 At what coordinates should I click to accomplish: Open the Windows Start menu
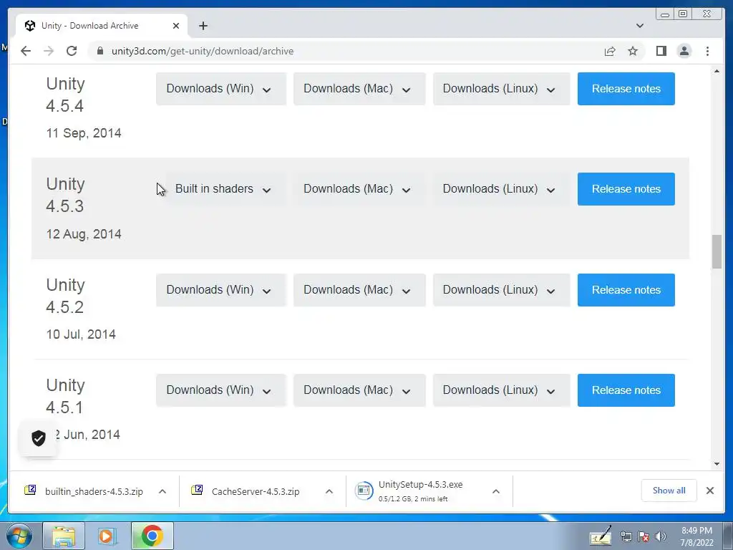(19, 536)
